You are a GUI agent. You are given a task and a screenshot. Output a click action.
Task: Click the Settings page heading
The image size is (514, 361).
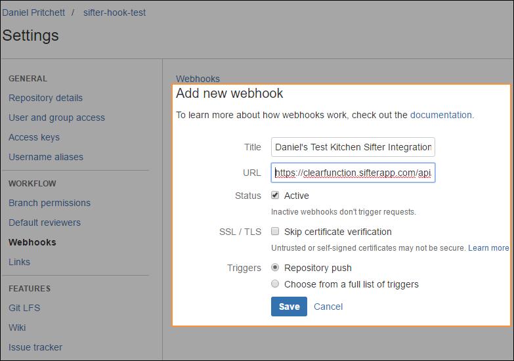point(30,35)
